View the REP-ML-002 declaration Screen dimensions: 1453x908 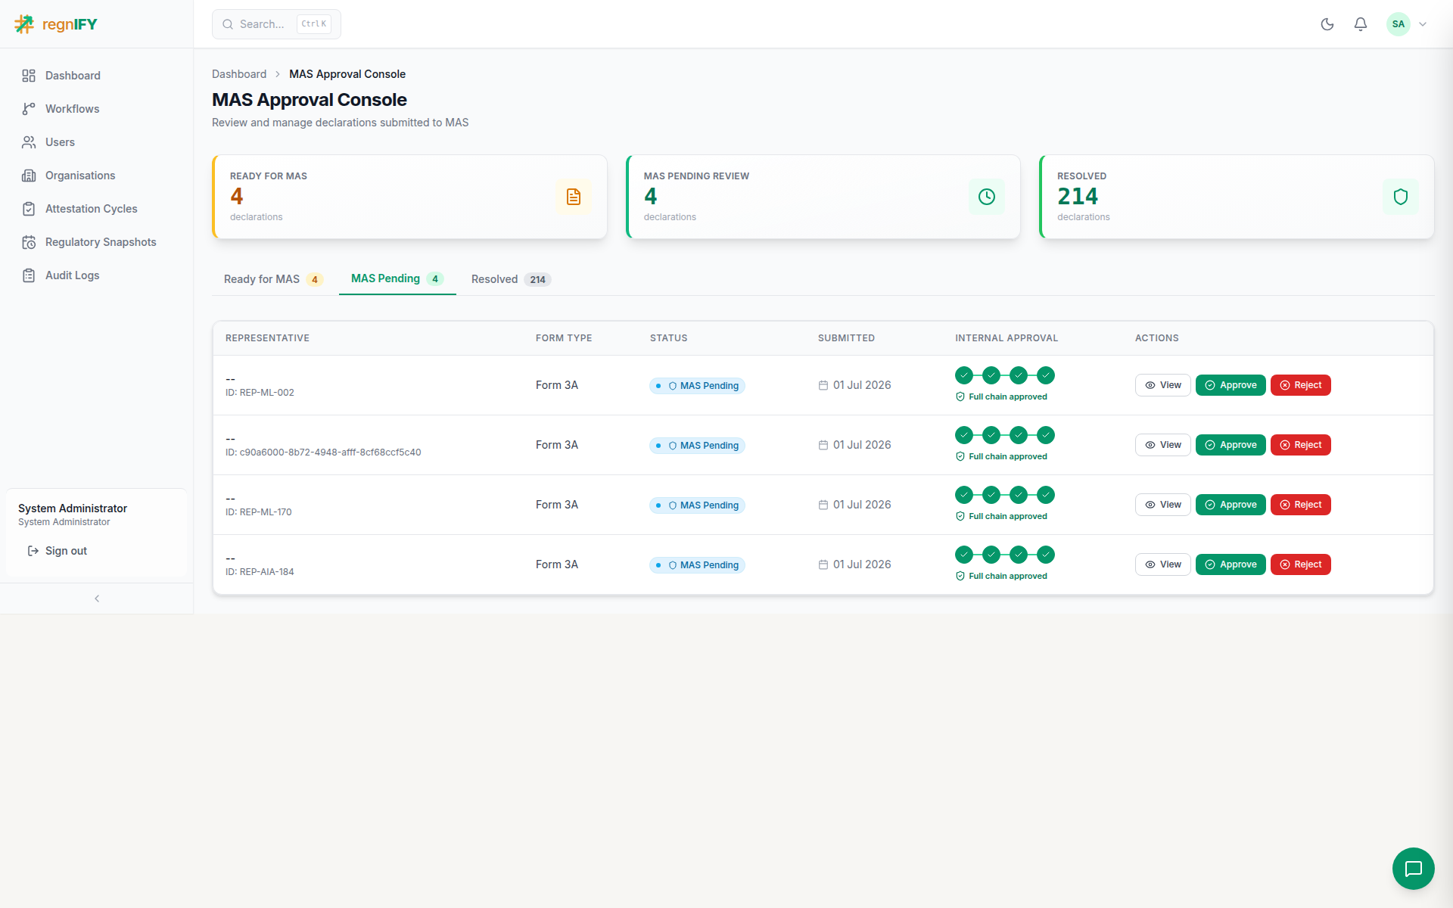coord(1162,385)
